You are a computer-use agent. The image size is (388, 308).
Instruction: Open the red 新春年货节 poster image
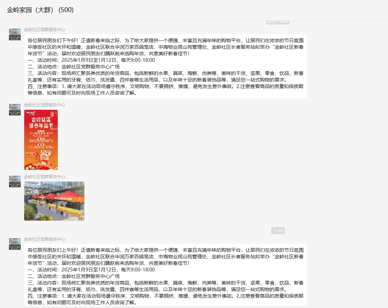41,139
